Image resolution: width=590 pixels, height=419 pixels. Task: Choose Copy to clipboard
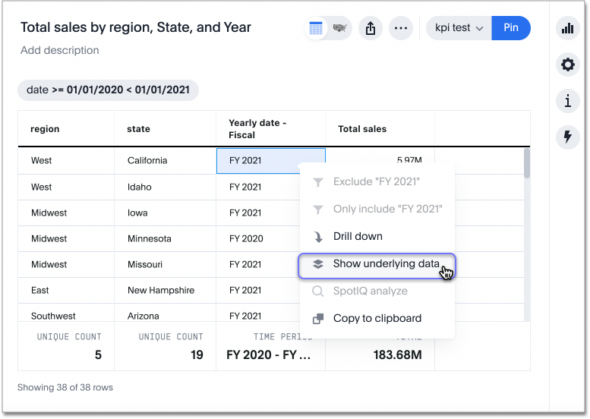point(377,318)
